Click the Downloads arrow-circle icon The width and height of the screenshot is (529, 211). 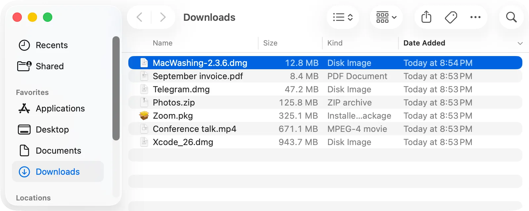(x=24, y=172)
